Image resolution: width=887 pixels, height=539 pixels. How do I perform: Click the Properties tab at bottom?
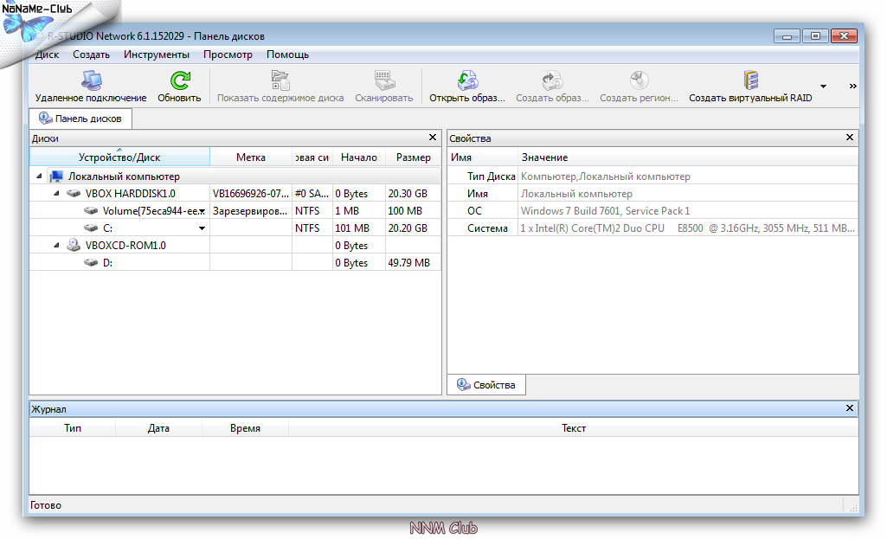pyautogui.click(x=486, y=385)
